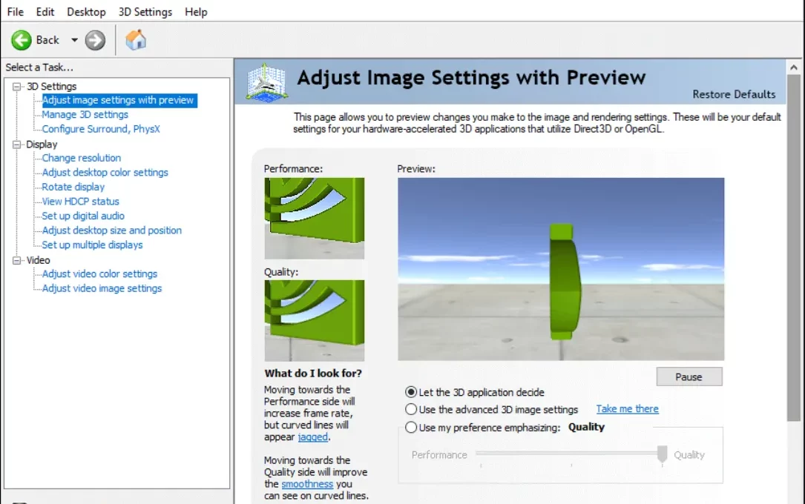Image resolution: width=805 pixels, height=504 pixels.
Task: Open the Home icon in toolbar
Action: pyautogui.click(x=136, y=39)
